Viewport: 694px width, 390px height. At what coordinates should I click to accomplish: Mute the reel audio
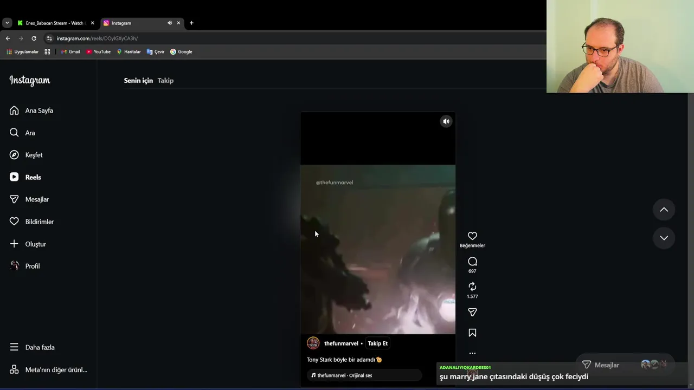[x=446, y=121]
